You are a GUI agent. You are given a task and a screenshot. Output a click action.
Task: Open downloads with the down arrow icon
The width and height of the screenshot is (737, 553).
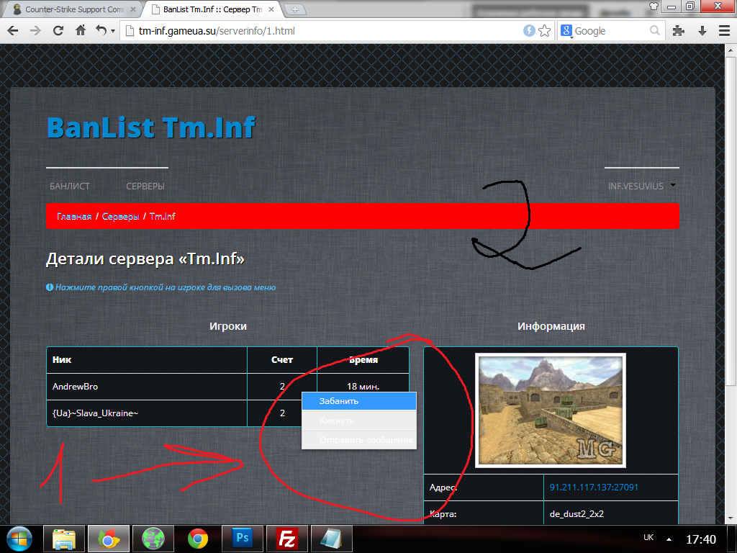tap(702, 31)
